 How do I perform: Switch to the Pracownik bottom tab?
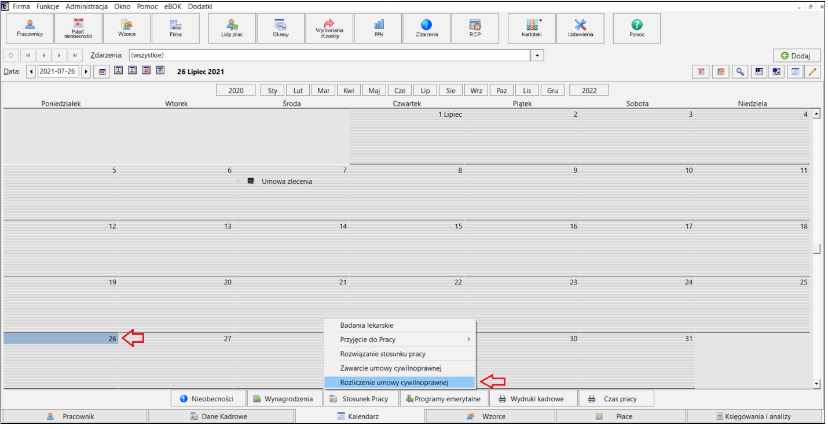click(74, 416)
